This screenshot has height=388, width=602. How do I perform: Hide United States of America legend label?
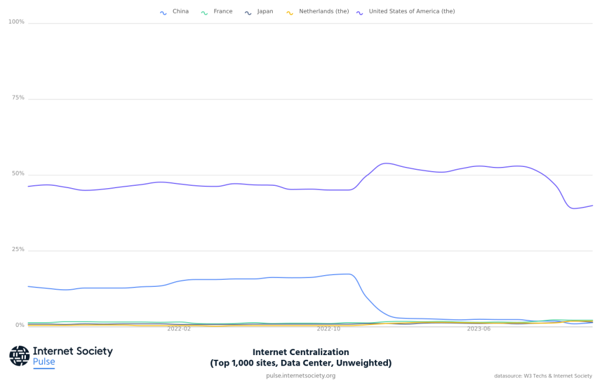[x=412, y=12]
